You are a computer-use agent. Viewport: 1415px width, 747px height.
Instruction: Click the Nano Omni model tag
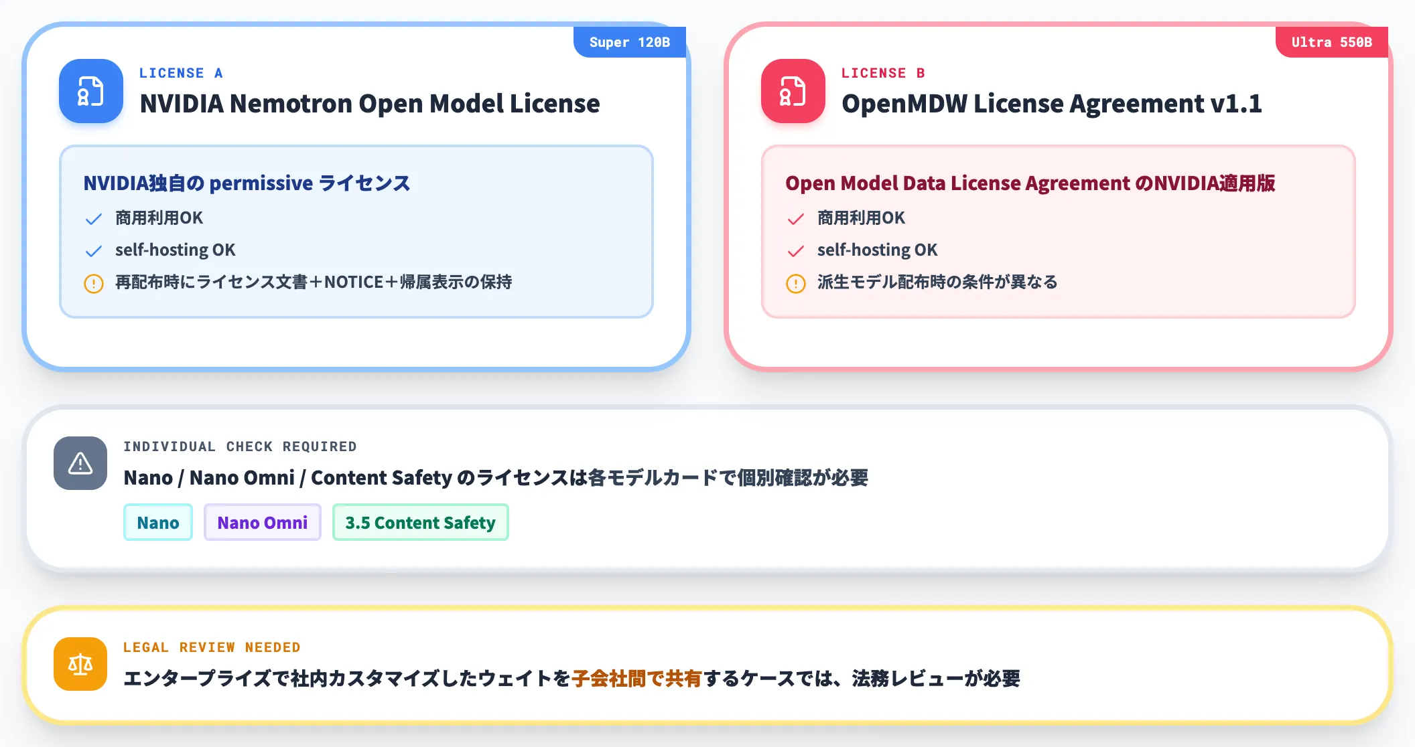pos(263,522)
